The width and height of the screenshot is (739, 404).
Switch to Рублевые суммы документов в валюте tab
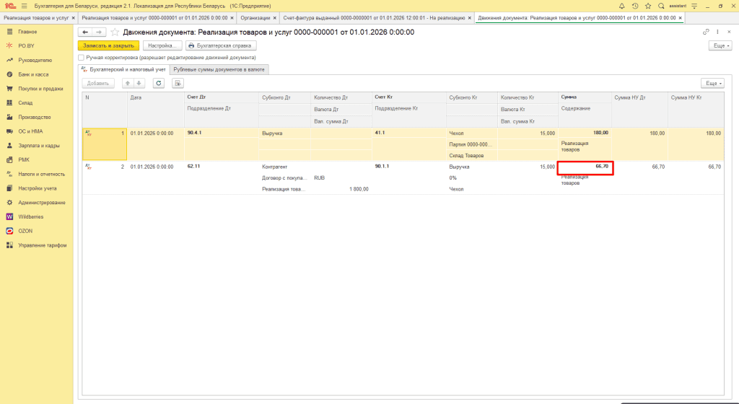coord(219,69)
